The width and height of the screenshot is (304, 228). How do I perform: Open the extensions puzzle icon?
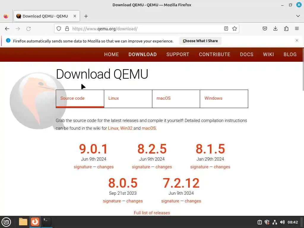pyautogui.click(x=286, y=29)
